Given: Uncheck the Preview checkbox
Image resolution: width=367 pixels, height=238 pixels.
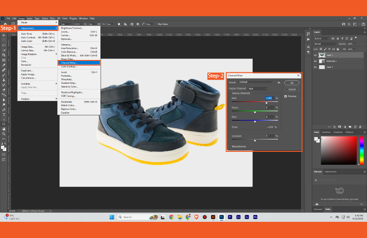Looking at the screenshot, I should 286,96.
